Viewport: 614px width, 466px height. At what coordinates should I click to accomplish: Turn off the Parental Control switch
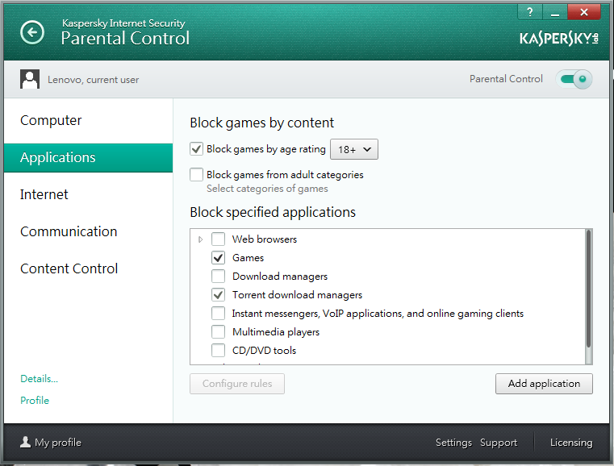click(x=574, y=79)
